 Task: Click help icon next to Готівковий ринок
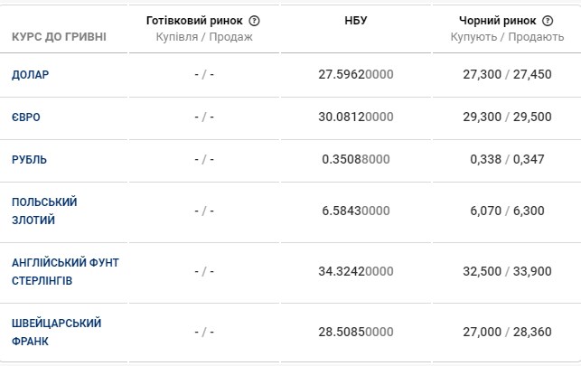point(255,21)
